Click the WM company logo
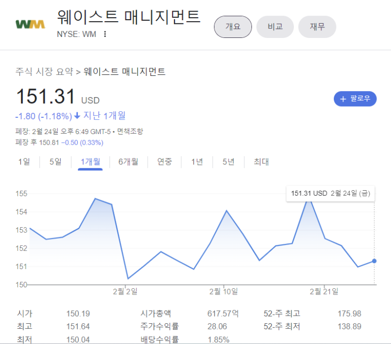391x344 pixels. [30, 24]
